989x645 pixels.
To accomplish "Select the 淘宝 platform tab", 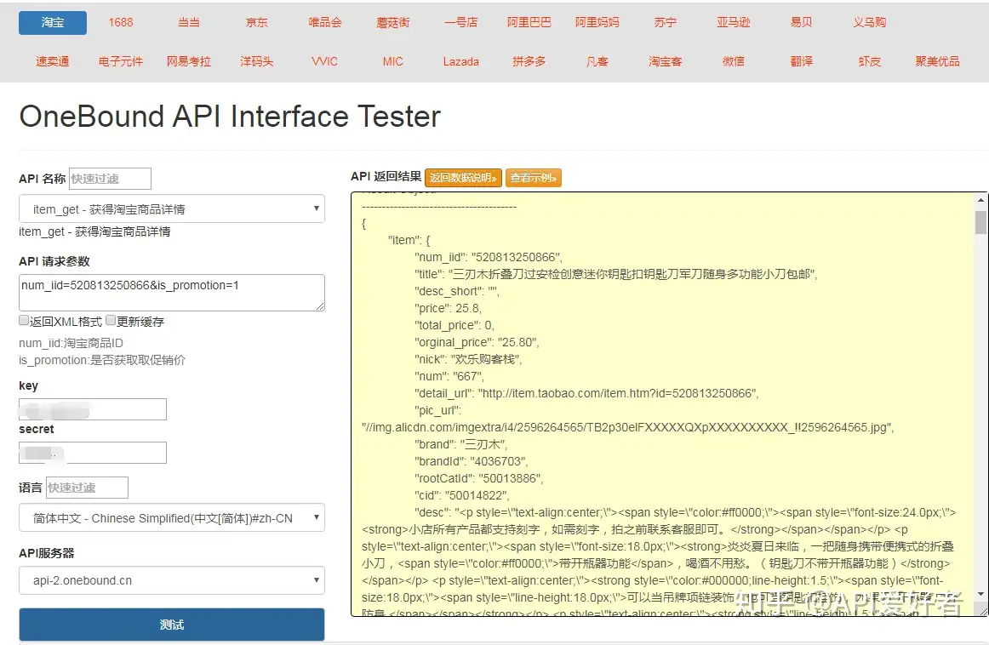I will pos(53,23).
